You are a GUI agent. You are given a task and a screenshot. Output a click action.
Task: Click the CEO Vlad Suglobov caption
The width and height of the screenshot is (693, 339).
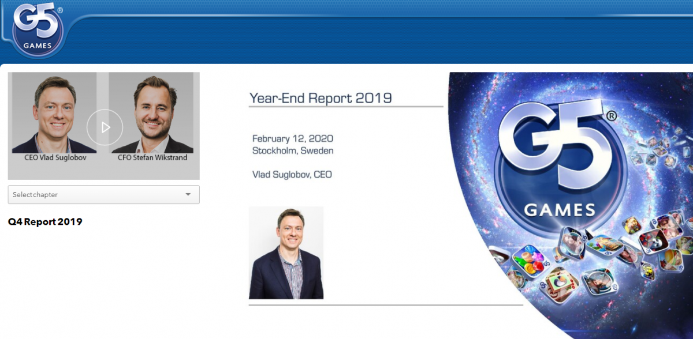pos(55,157)
